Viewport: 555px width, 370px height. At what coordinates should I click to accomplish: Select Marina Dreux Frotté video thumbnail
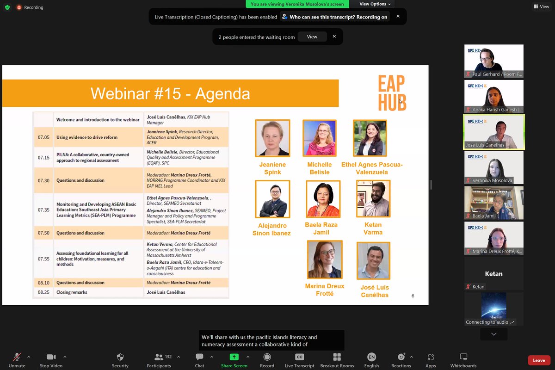click(x=494, y=239)
